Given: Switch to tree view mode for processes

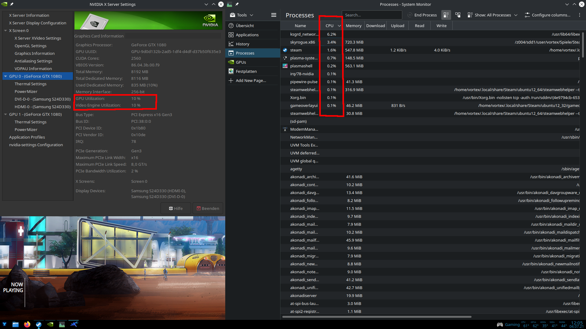Looking at the screenshot, I should pyautogui.click(x=458, y=15).
